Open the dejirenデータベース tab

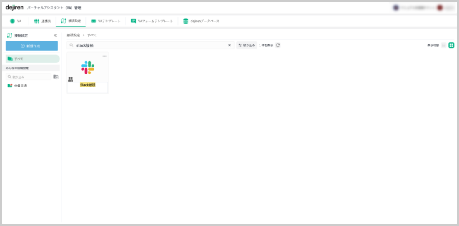pyautogui.click(x=201, y=21)
